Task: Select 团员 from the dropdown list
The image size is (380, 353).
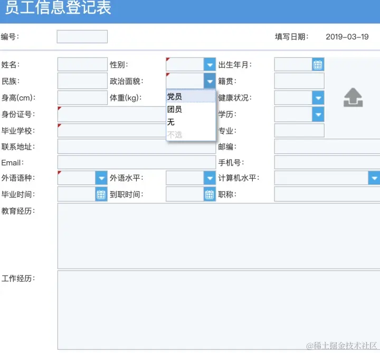Action: [191, 109]
